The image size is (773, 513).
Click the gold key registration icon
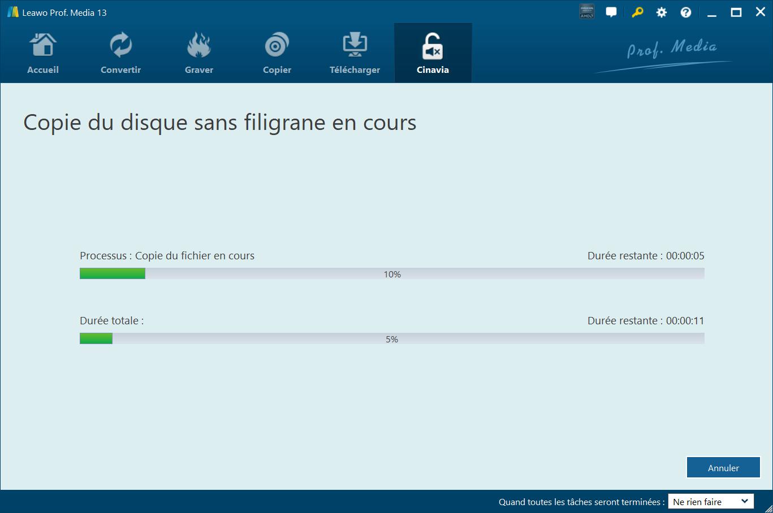(637, 12)
